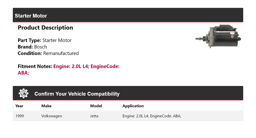Click the starter motor product photo
The height and width of the screenshot is (138, 256).
pos(218,36)
